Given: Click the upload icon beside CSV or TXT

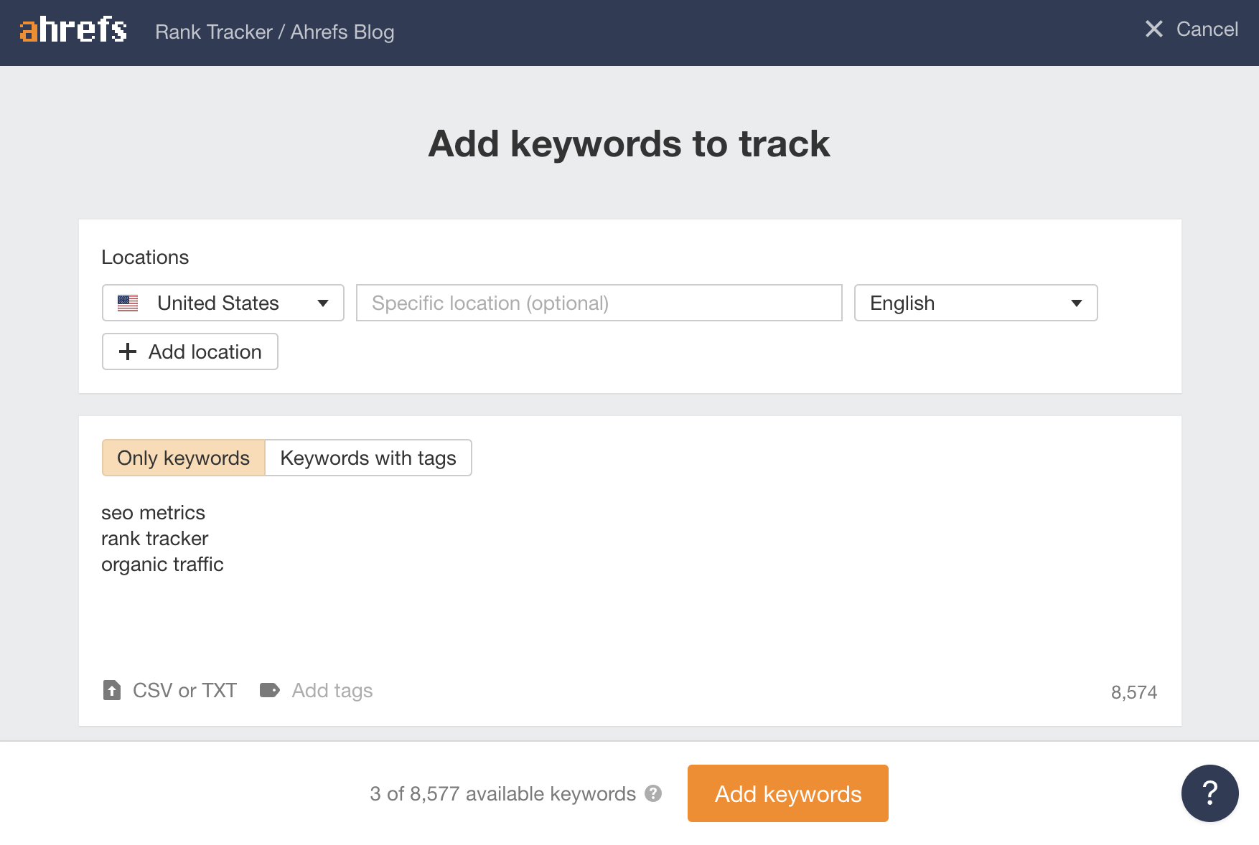Looking at the screenshot, I should 112,690.
